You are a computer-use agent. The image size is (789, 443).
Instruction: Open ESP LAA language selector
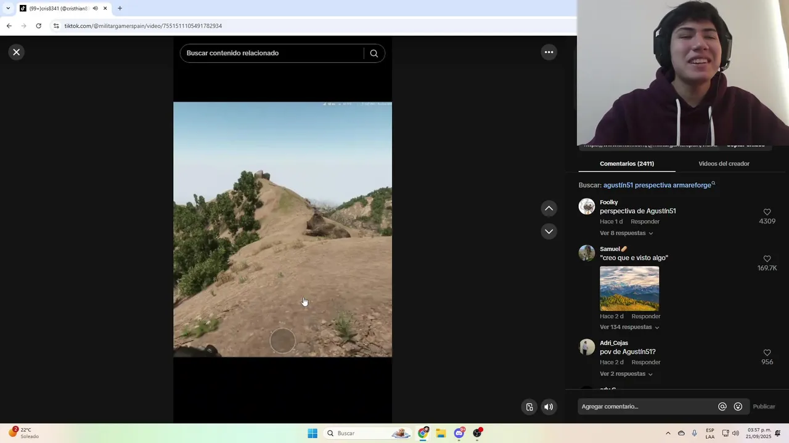coord(710,433)
